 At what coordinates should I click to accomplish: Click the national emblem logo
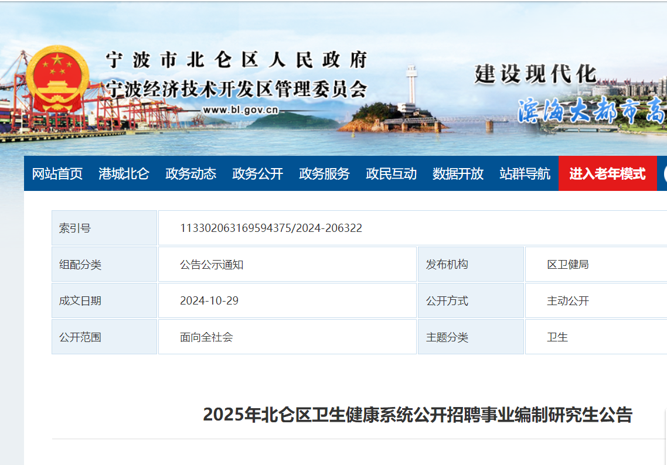tap(57, 80)
